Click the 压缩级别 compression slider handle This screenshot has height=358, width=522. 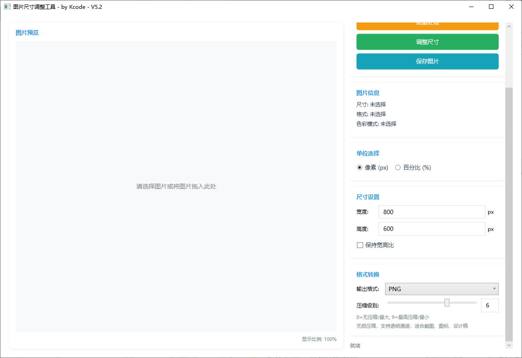[x=447, y=303]
